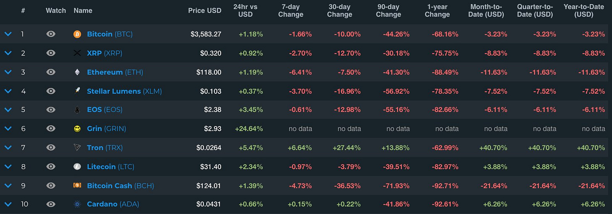Click the Bitcoin Cash orange icon
The image size is (612, 214).
[77, 186]
